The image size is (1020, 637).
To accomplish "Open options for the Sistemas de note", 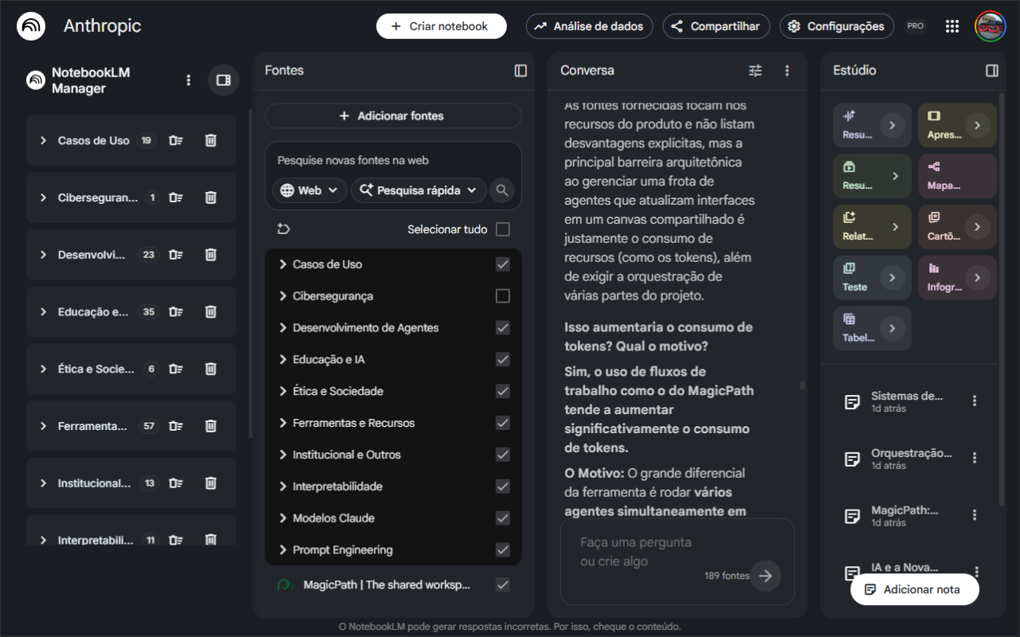I will tap(975, 401).
